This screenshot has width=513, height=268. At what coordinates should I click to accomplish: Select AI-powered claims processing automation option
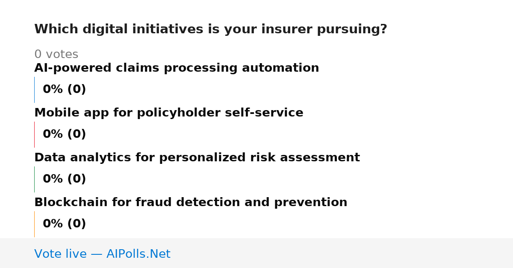tap(177, 68)
